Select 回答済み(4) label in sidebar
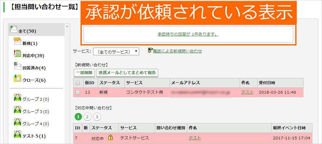Viewport: 322px width, 144px height. coord(34,68)
